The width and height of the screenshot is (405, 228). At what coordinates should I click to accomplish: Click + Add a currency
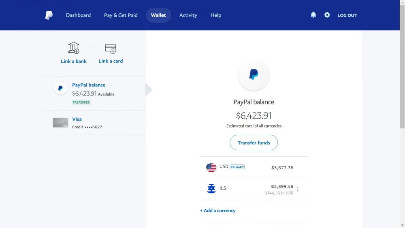[x=217, y=211]
